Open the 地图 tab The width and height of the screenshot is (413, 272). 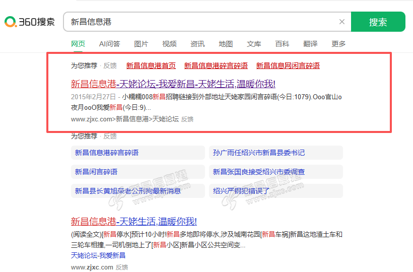226,44
